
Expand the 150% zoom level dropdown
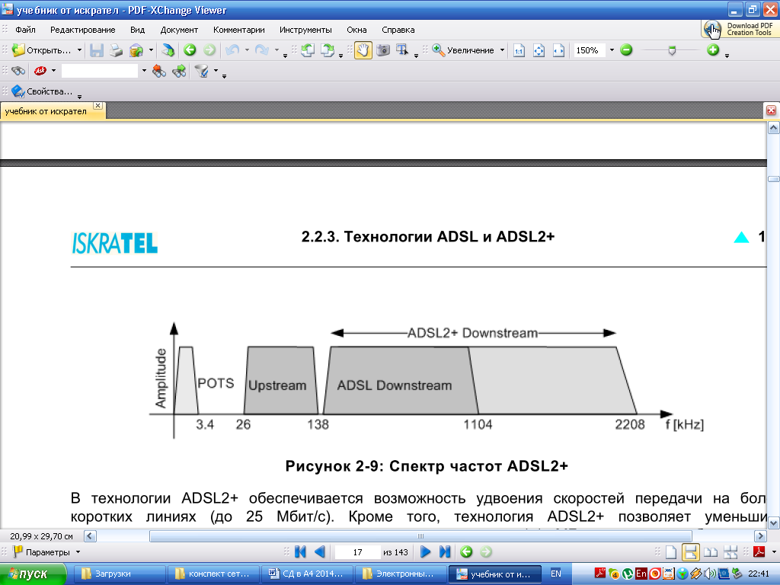pyautogui.click(x=611, y=50)
